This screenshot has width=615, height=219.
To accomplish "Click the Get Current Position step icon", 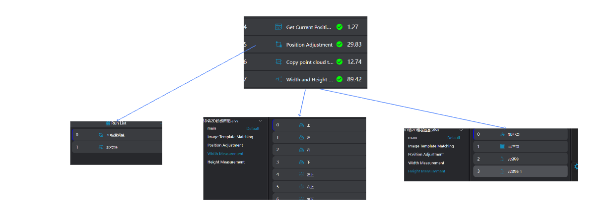I will click(278, 27).
